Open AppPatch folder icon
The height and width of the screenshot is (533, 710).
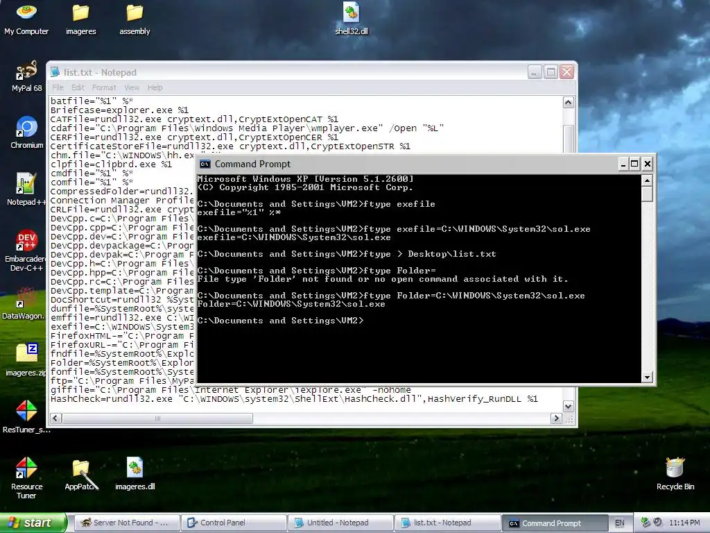pyautogui.click(x=82, y=475)
